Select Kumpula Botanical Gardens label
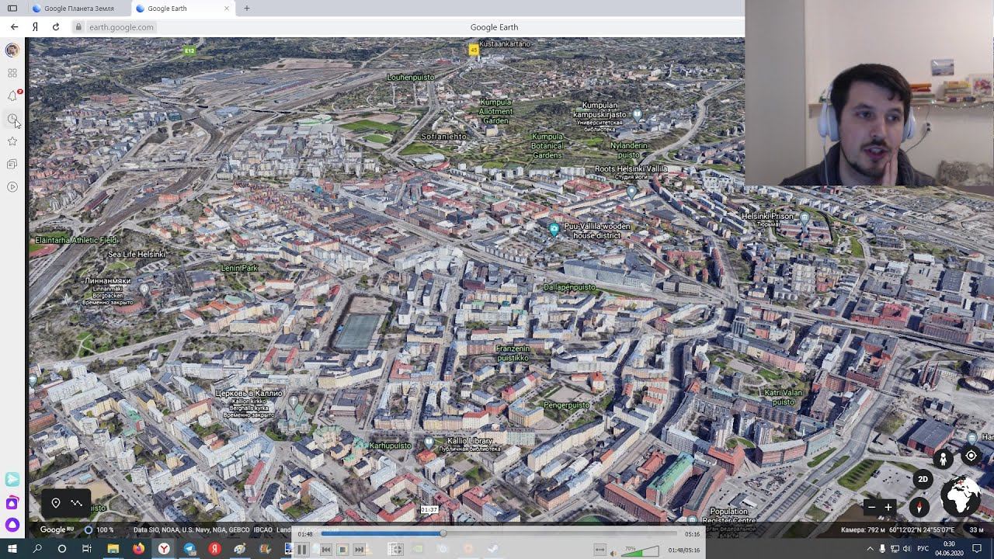This screenshot has width=994, height=559. (x=547, y=146)
